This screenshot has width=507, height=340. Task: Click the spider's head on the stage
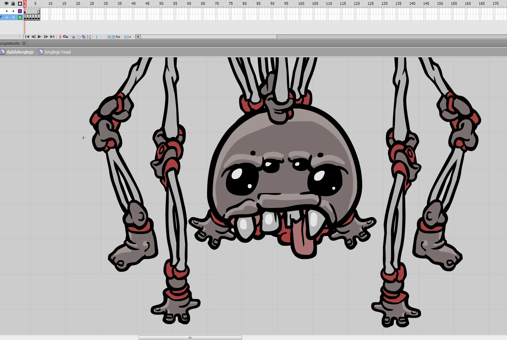click(x=285, y=167)
